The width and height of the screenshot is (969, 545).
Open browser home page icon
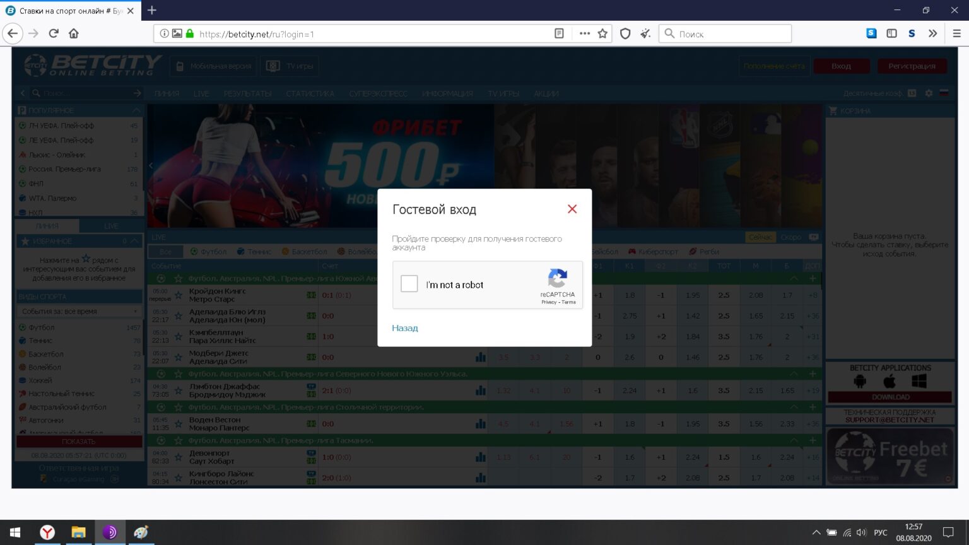point(74,33)
